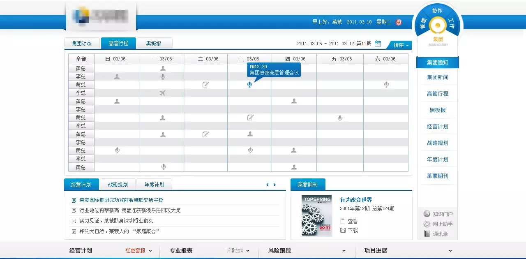Open 集团通知 in the right sidebar
This screenshot has width=526, height=259.
438,62
